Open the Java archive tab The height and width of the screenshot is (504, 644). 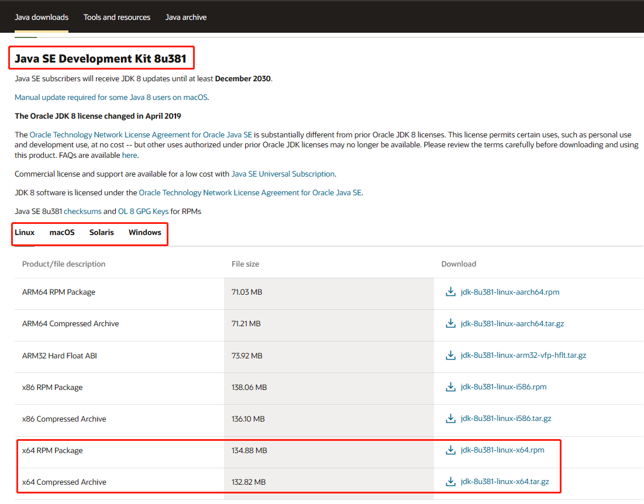pos(185,17)
